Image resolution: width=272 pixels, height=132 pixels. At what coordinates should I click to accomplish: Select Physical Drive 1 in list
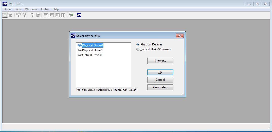[90, 50]
